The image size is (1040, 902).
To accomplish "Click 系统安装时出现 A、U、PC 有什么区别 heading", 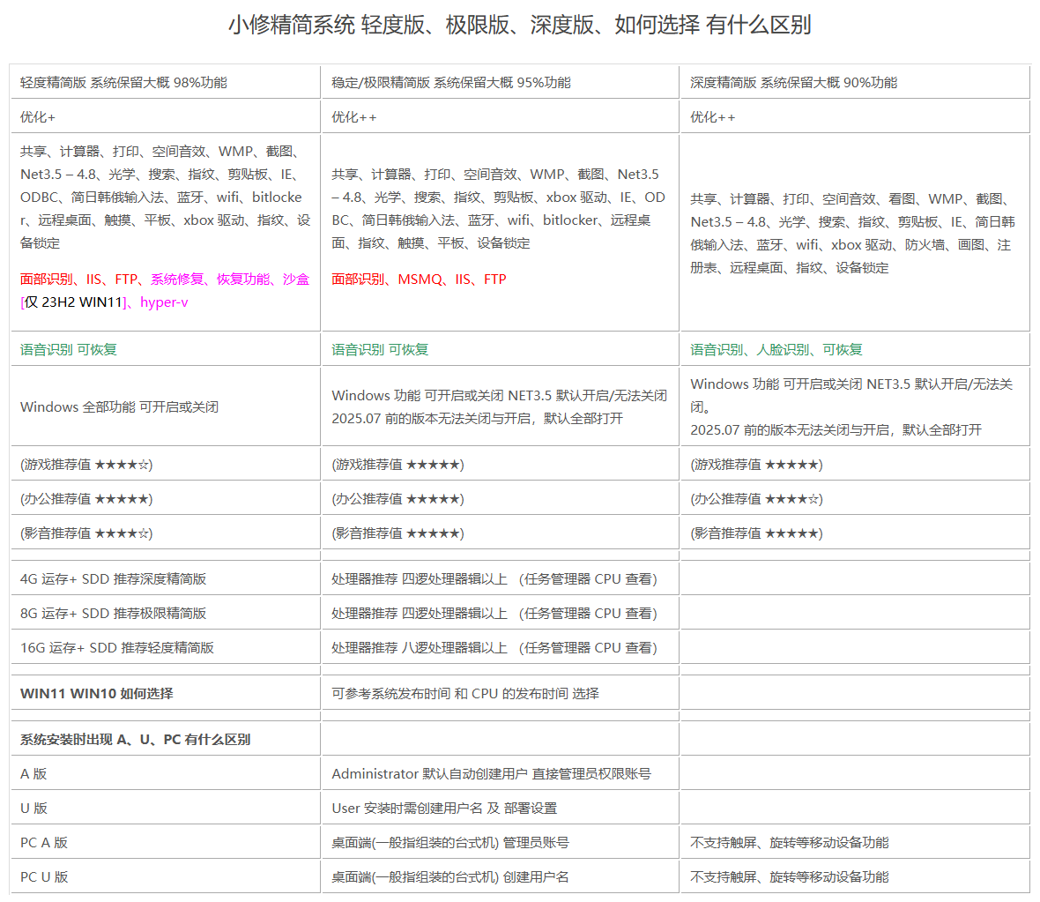I will pyautogui.click(x=135, y=740).
